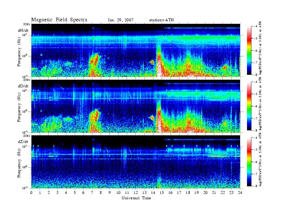The height and width of the screenshot is (221, 286).
Task: Click the "32Hz" label atop the dD/dt panel
Action: coord(27,80)
